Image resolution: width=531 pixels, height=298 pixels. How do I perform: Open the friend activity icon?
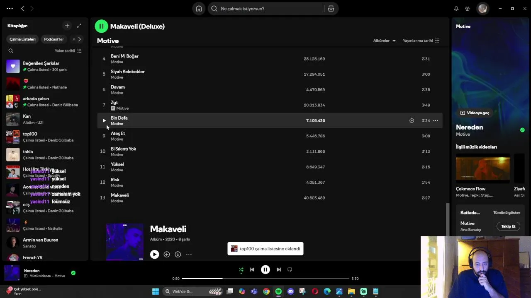[x=468, y=9]
